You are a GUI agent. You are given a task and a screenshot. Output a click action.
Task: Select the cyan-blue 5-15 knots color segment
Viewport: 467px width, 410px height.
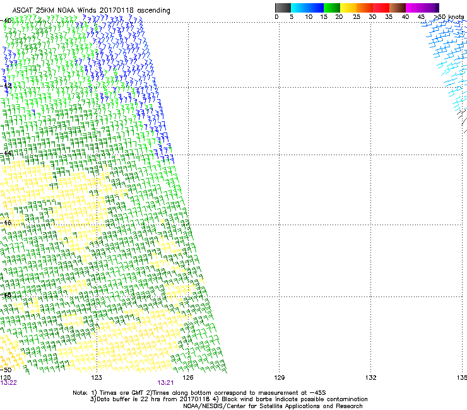[307, 8]
